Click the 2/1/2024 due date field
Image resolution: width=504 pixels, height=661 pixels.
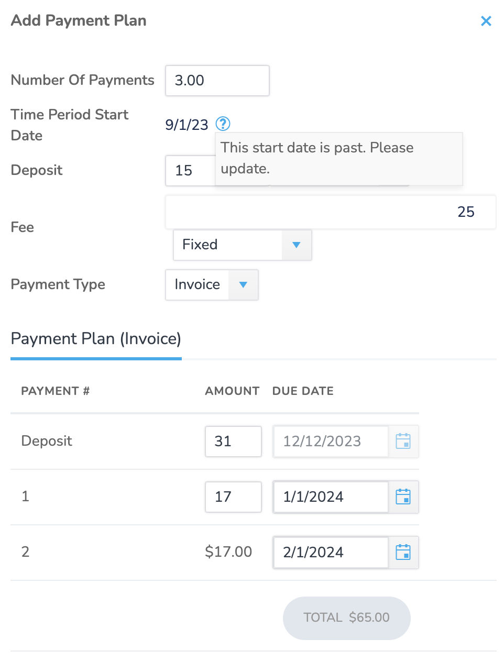point(331,552)
